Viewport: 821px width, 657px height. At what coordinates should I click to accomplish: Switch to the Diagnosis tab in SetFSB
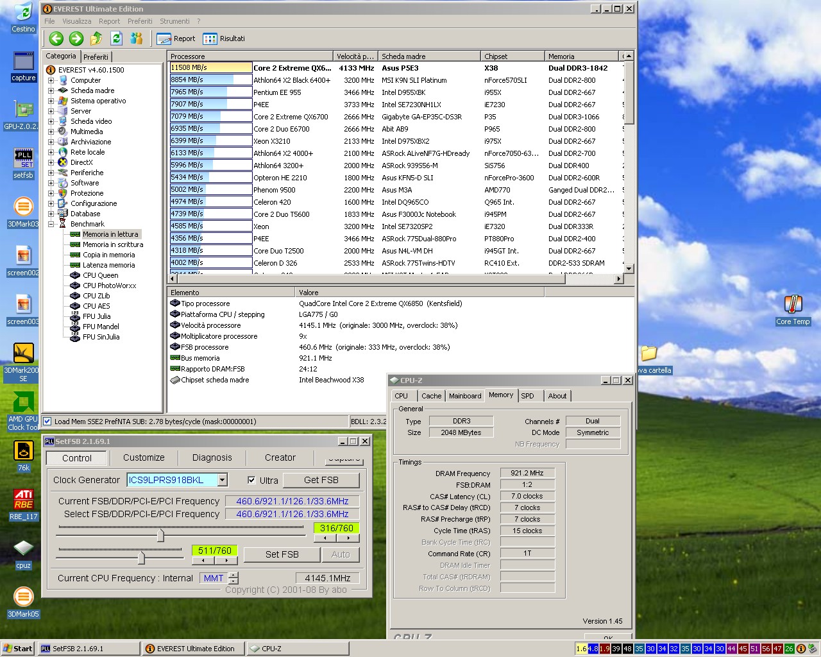point(212,458)
